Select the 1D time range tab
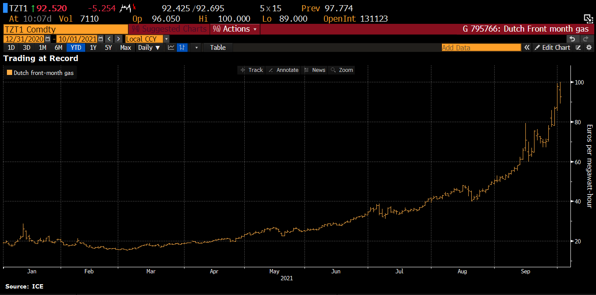 tap(11, 48)
